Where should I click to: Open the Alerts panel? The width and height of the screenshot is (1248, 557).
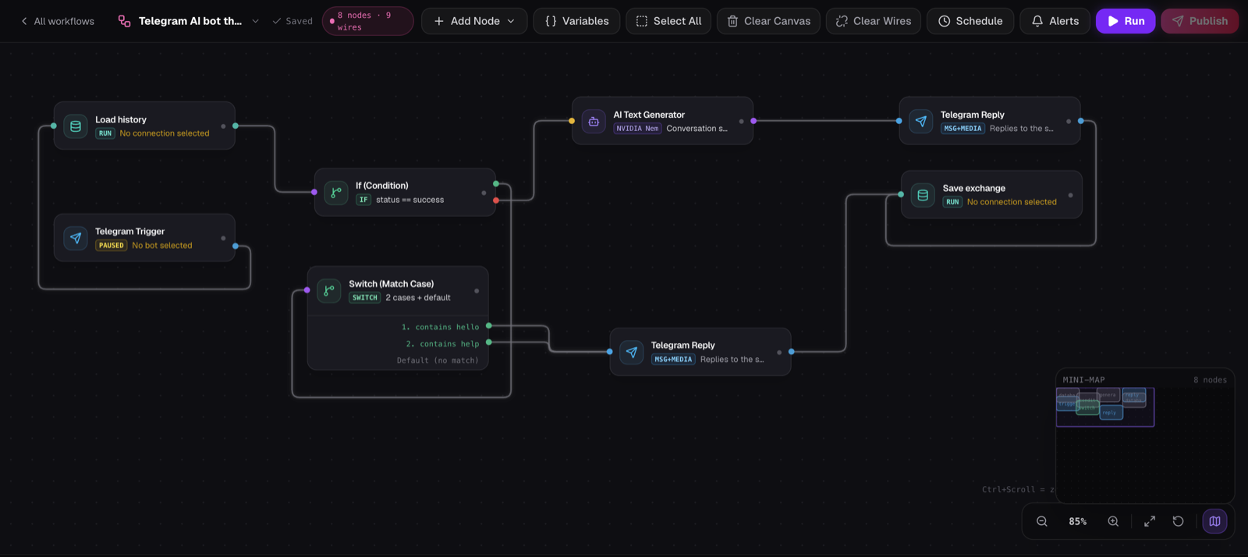[x=1055, y=21]
